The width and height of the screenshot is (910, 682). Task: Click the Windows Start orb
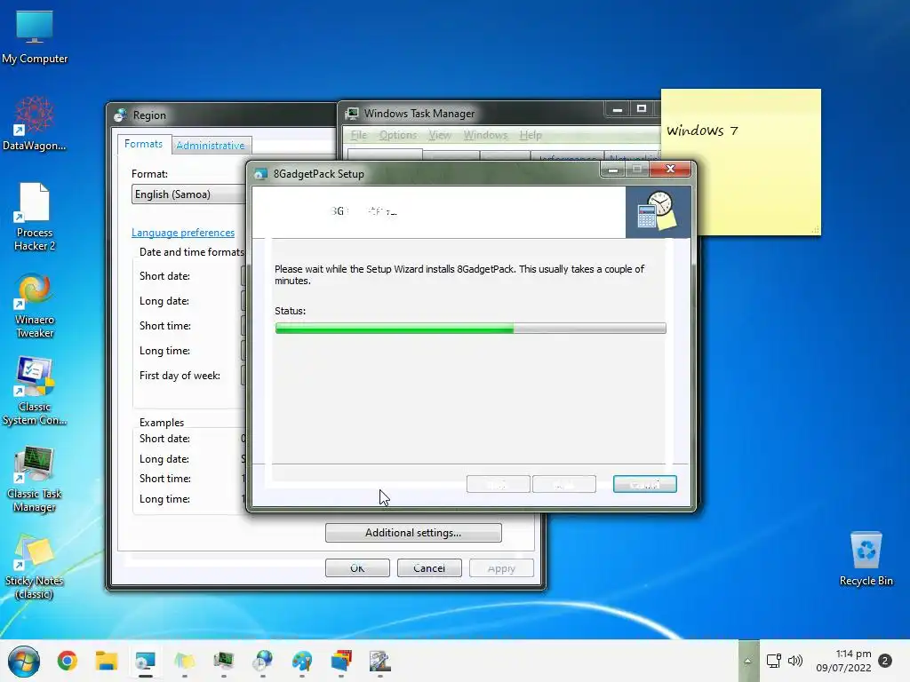(24, 661)
